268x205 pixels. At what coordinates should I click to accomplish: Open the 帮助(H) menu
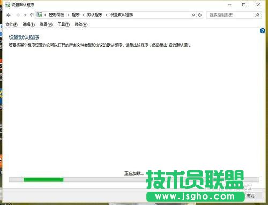[x=81, y=25]
